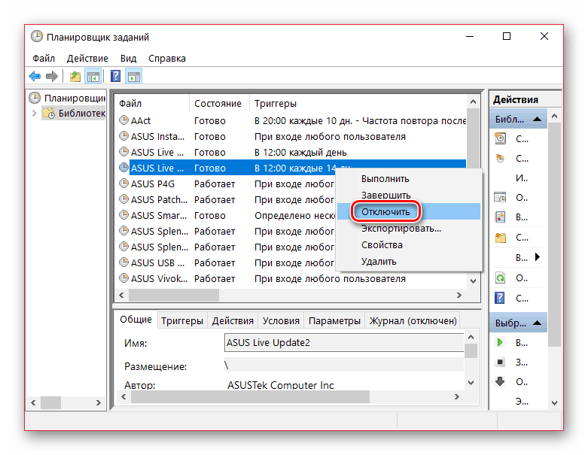Choose Выполнить in context menu

[385, 179]
